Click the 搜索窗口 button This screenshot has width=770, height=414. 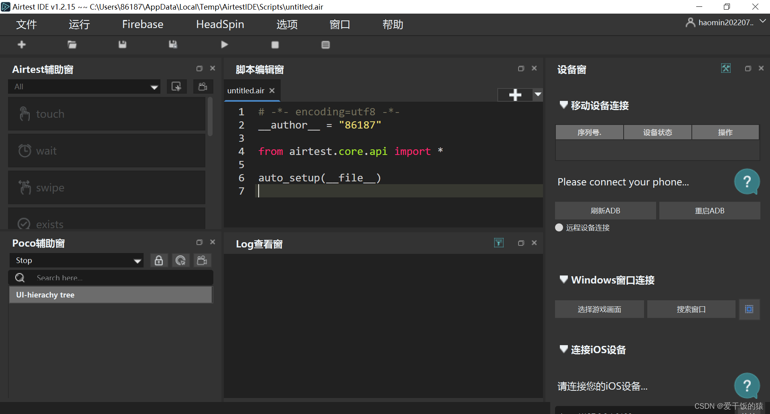[x=691, y=309]
